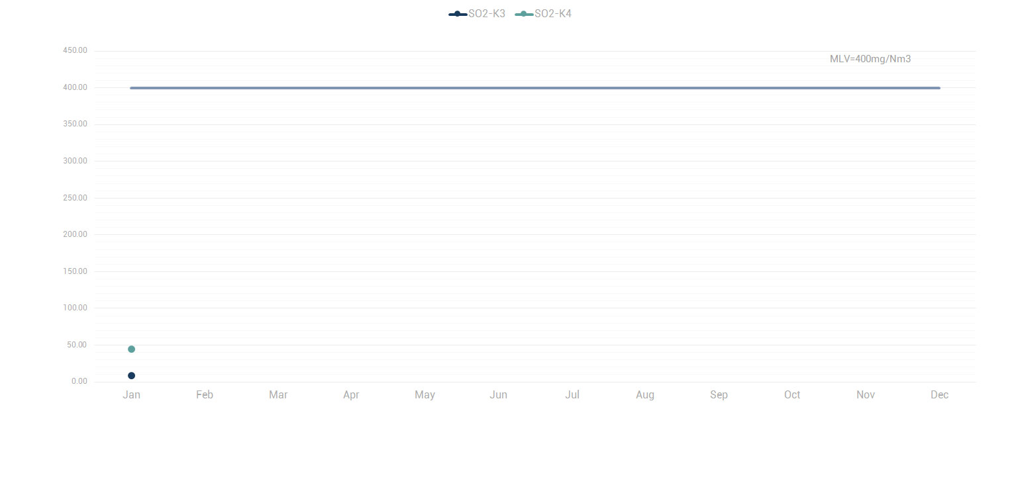
Task: Click the 50.00 y-axis value
Action: point(77,345)
